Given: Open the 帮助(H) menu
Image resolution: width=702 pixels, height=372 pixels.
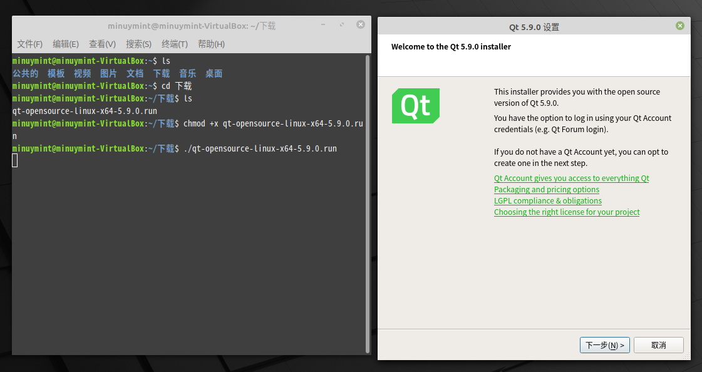Looking at the screenshot, I should point(211,44).
